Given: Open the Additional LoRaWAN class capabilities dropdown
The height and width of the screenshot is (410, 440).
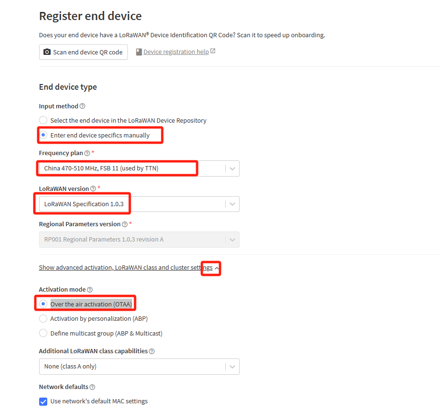Looking at the screenshot, I should (x=139, y=367).
